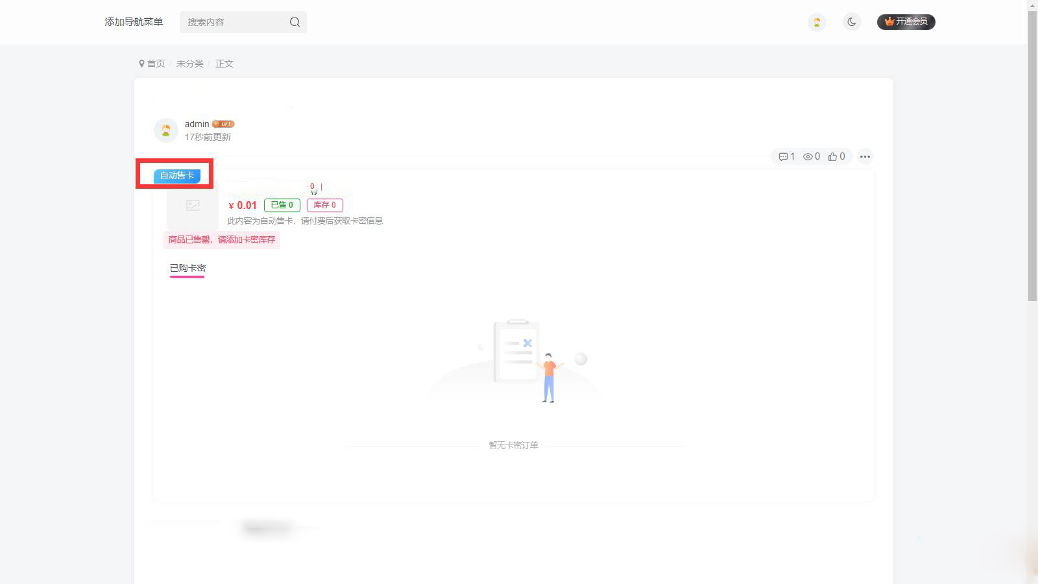
Task: Select the 已购卡密 tab
Action: point(187,268)
